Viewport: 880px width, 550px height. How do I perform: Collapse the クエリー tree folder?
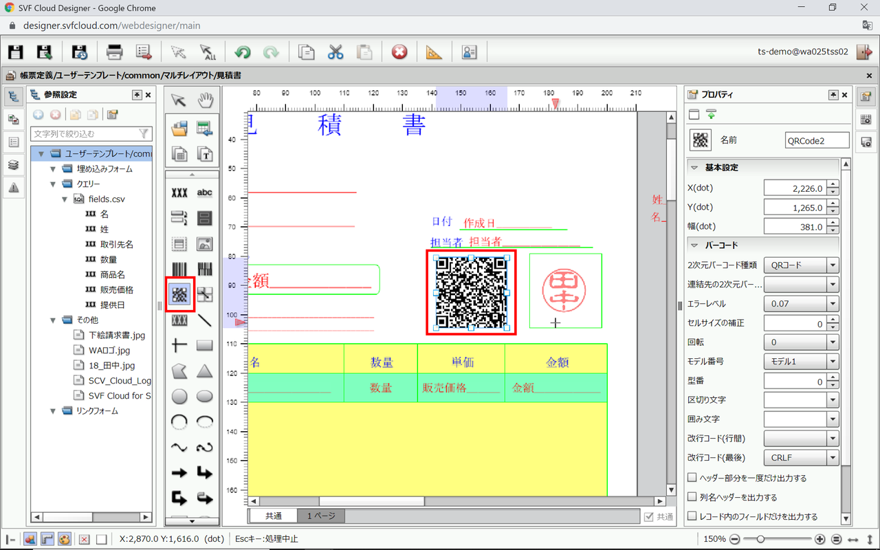[x=54, y=184]
